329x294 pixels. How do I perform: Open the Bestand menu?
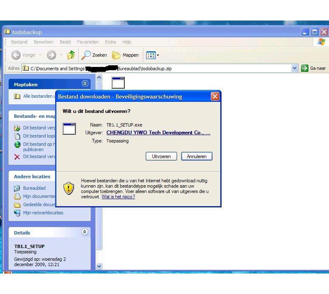19,42
